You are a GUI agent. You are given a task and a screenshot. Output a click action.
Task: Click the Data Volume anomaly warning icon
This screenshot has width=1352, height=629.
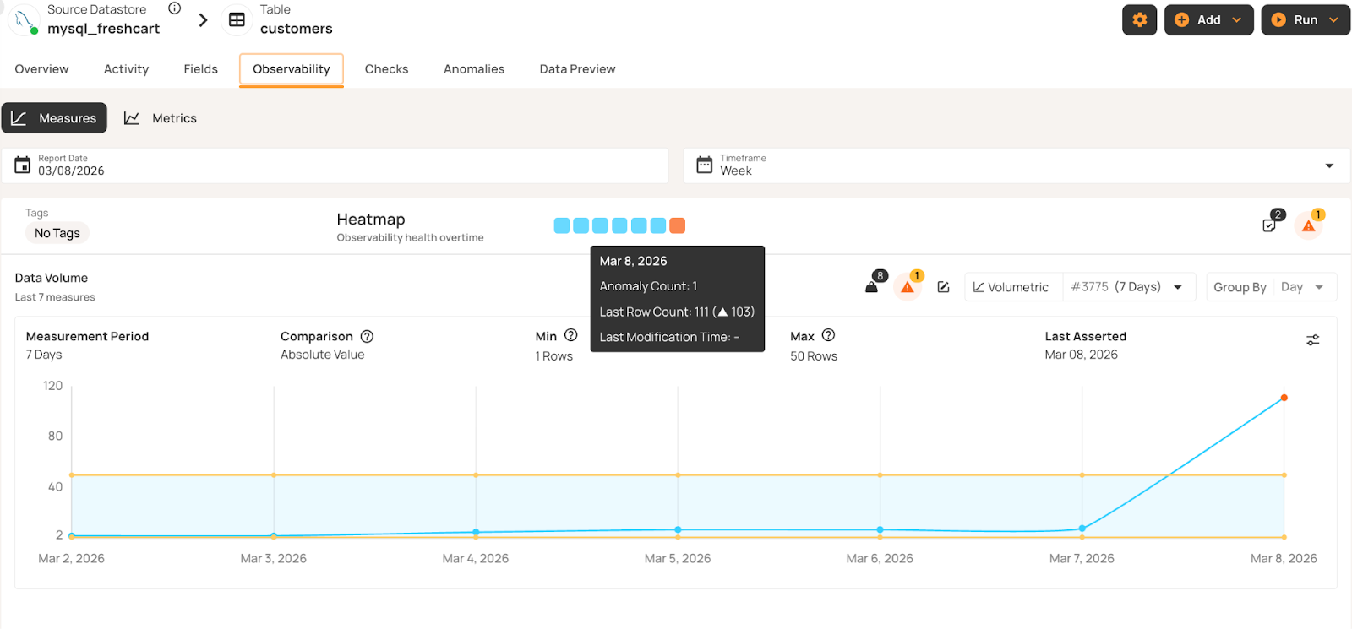coord(908,287)
